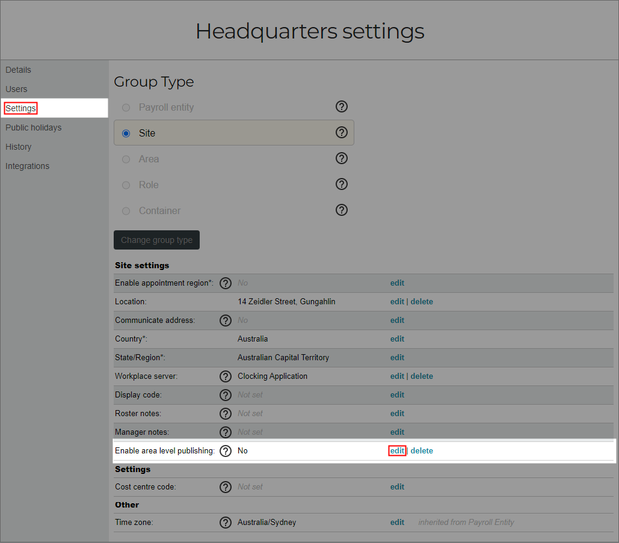619x543 pixels.
Task: Show help for Cost centre code
Action: [x=226, y=487]
